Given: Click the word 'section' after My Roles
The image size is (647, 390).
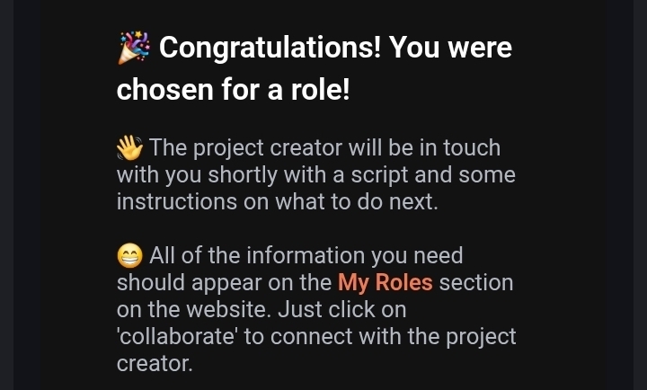Looking at the screenshot, I should pyautogui.click(x=476, y=283).
